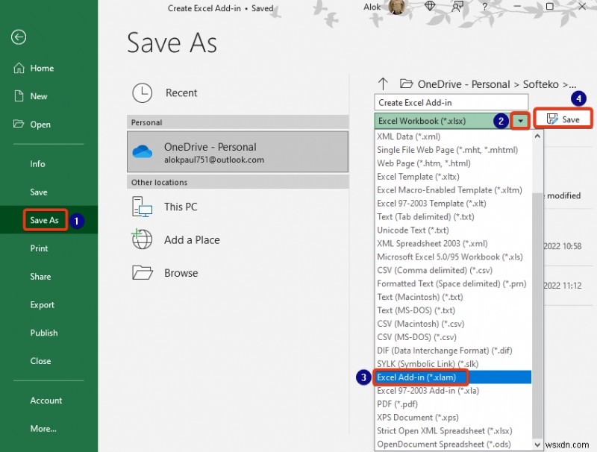Image resolution: width=597 pixels, height=452 pixels.
Task: Click the More... link at the bottom sidebar
Action: pos(43,429)
